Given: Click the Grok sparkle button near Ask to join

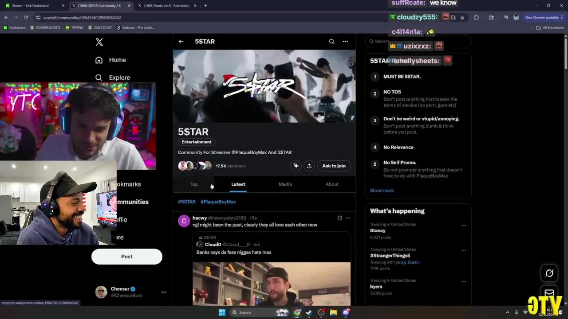Looking at the screenshot, I should point(296,166).
